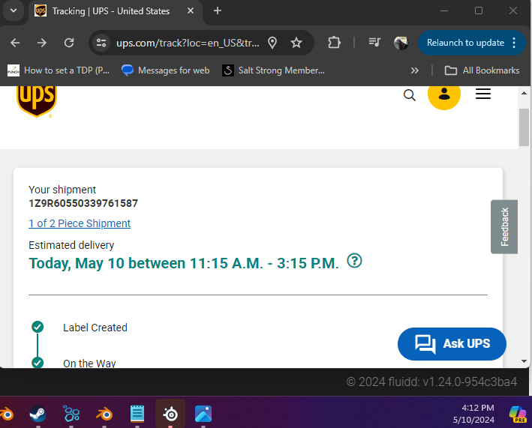Click the Label Created checkmark step

tap(38, 327)
